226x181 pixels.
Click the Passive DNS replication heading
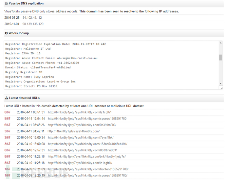(26, 4)
